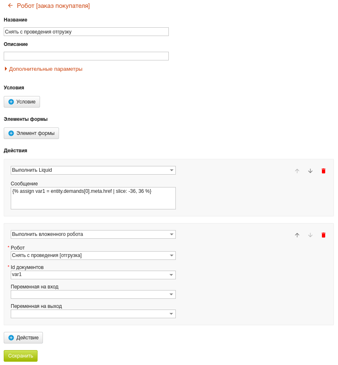338x365 pixels.
Task: Open the Робот selection dropdown
Action: [x=93, y=255]
